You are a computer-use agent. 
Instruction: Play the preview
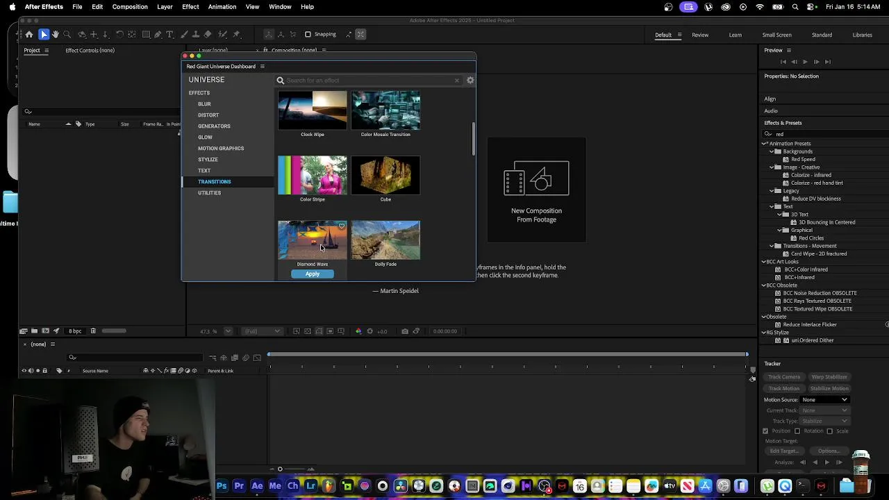(805, 62)
